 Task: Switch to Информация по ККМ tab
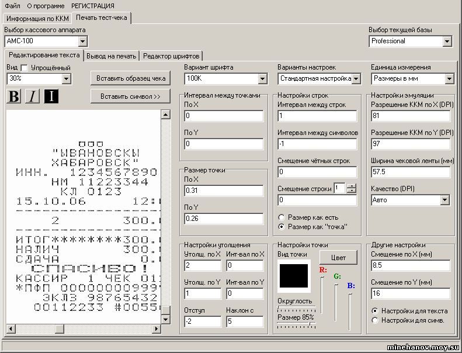[x=37, y=19]
